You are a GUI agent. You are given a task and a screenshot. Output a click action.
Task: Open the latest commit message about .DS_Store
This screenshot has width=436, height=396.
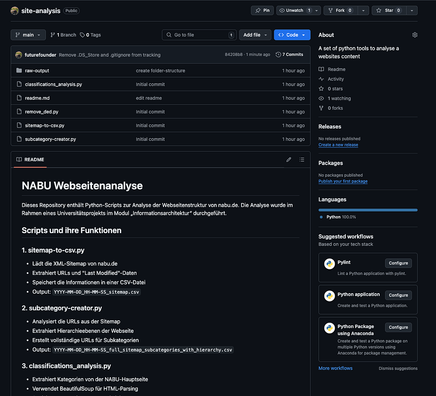(109, 55)
